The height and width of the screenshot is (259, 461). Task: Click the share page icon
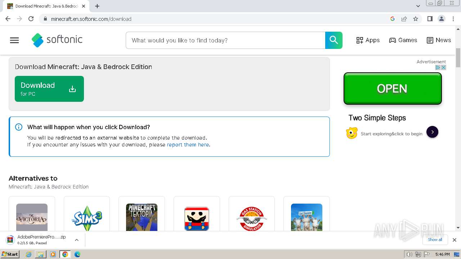tap(404, 19)
